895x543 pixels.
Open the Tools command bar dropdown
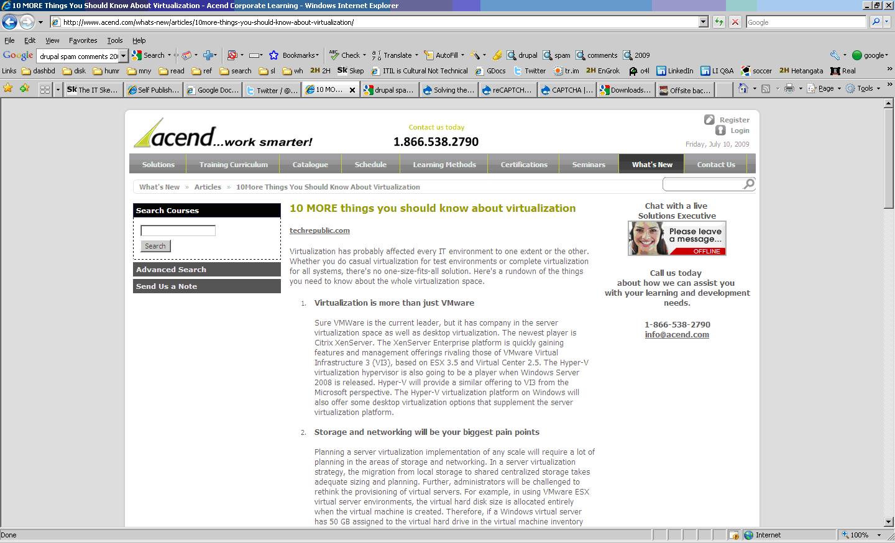(864, 89)
